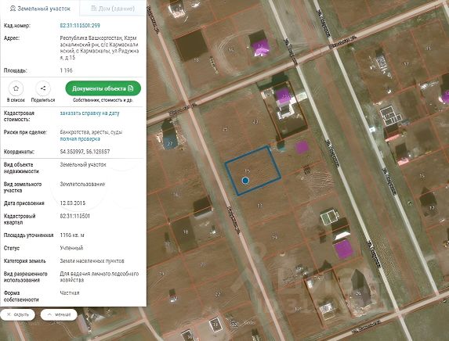The image size is (449, 341).
Task: Click the X icon on the 'скрыть' button
Action: pyautogui.click(x=9, y=314)
